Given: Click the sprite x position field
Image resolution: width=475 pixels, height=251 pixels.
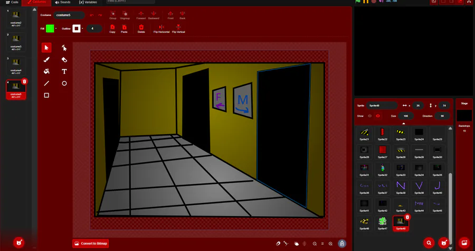Looking at the screenshot, I should point(418,106).
